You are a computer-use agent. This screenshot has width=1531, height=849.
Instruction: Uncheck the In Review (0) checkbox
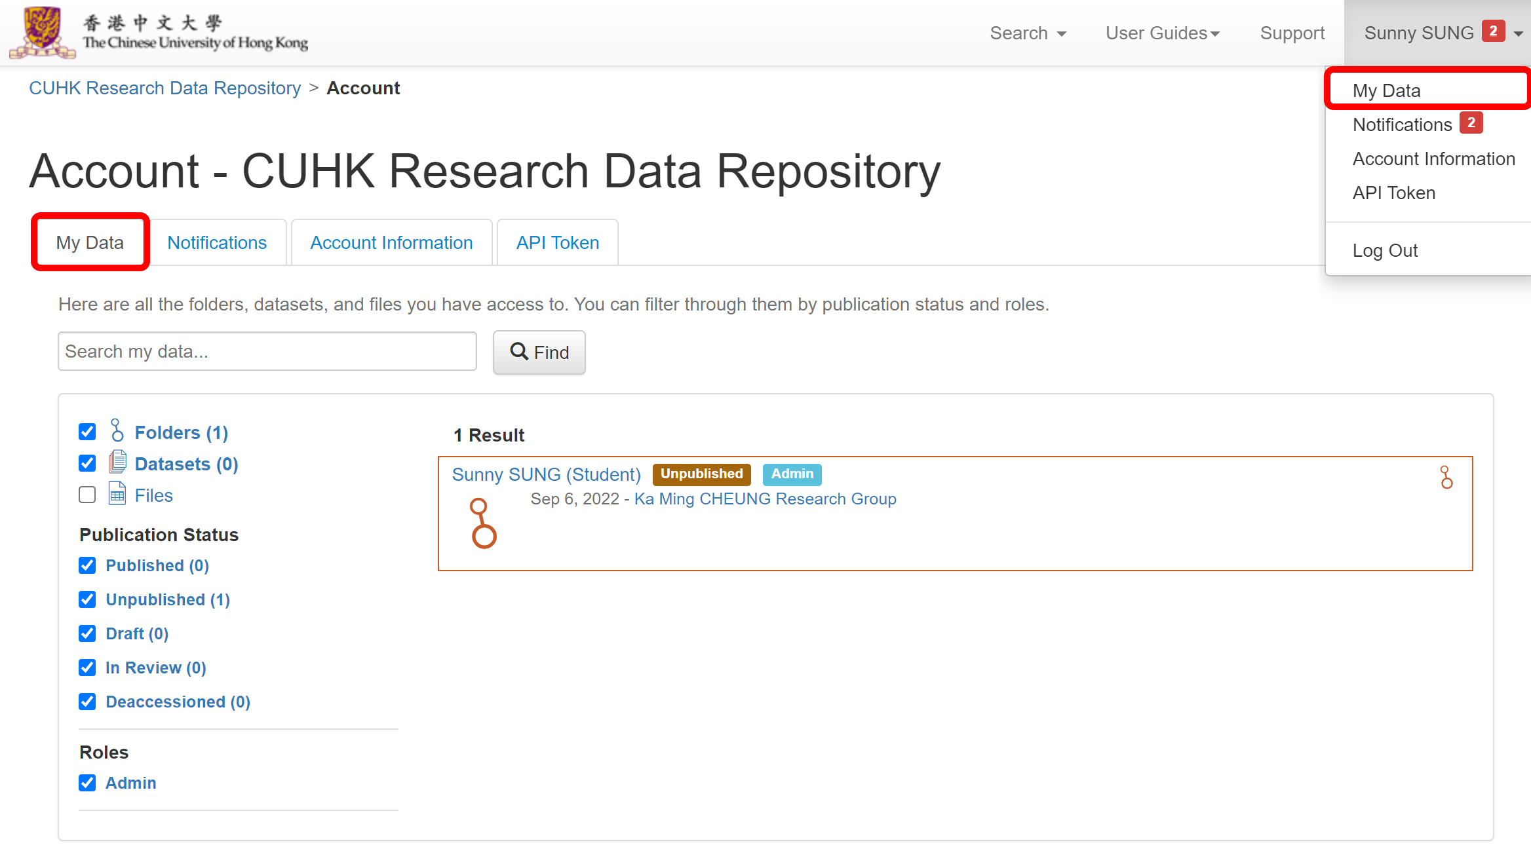pos(87,668)
